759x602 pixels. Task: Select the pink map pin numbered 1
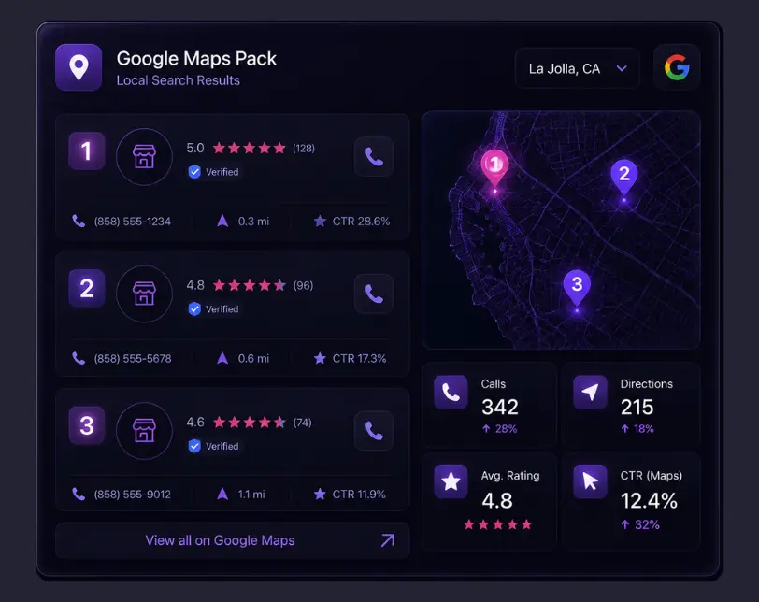[494, 167]
